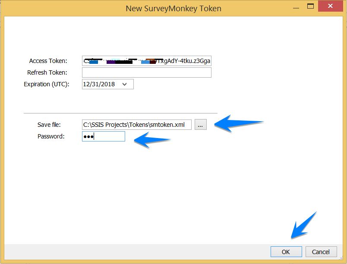Minimize the New SurveyMonkey Token dialog
Screen dimensions: 347x264
pos(296,8)
